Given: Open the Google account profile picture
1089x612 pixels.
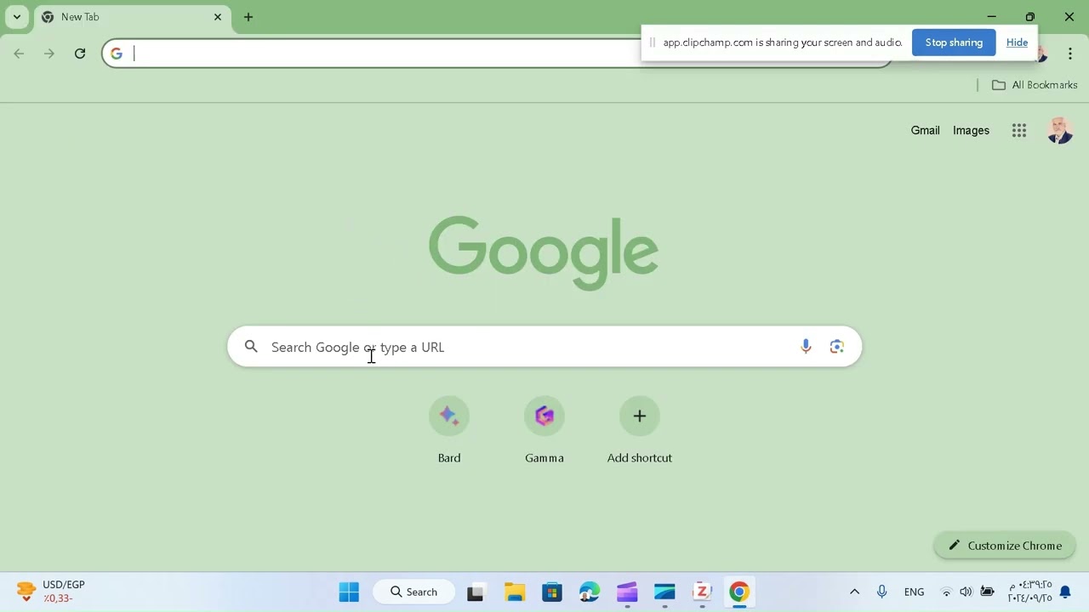Looking at the screenshot, I should click(x=1059, y=130).
